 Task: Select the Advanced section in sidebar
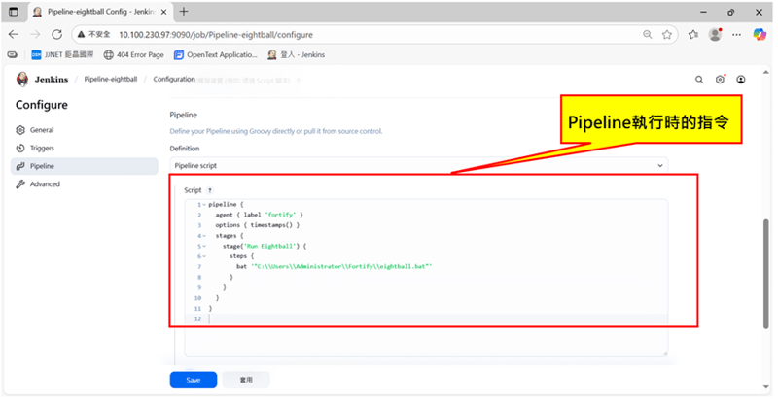[85, 184]
